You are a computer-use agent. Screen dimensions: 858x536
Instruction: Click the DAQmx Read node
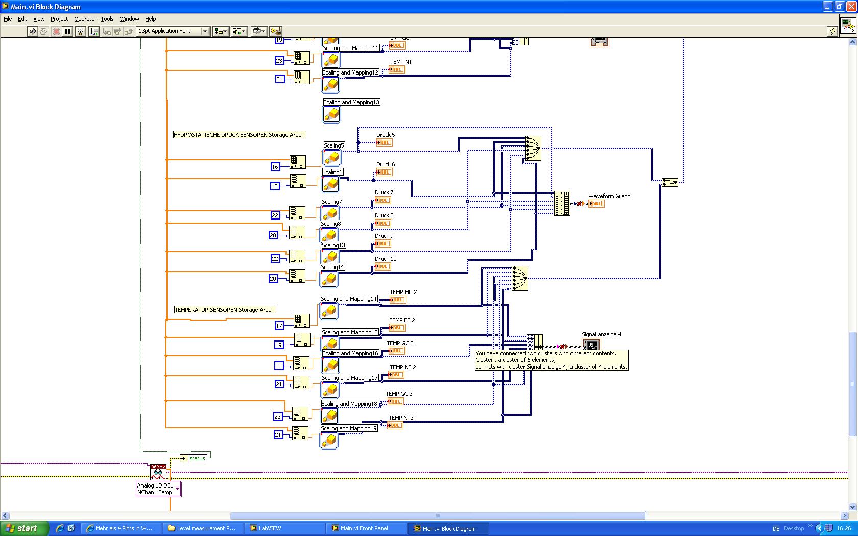coord(158,472)
